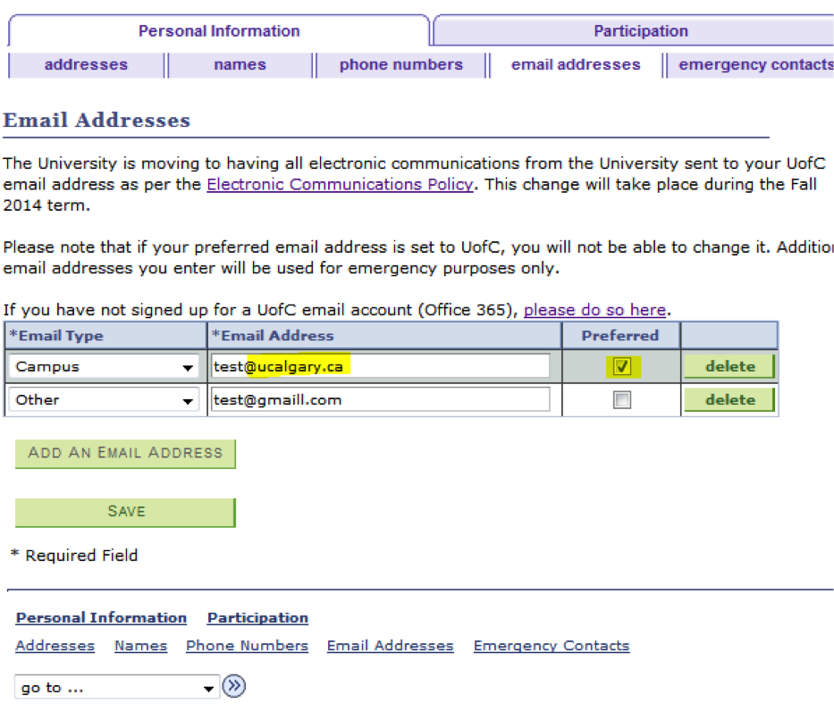Click the Email Type column header
The width and height of the screenshot is (834, 711).
(105, 335)
